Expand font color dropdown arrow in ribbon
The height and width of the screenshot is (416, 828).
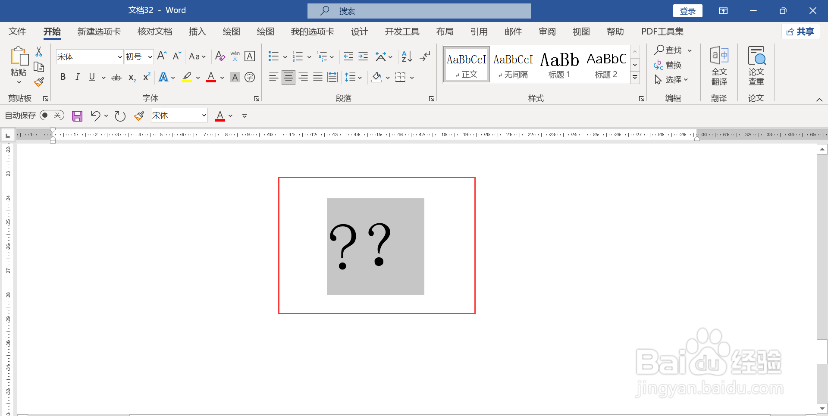[x=222, y=78]
